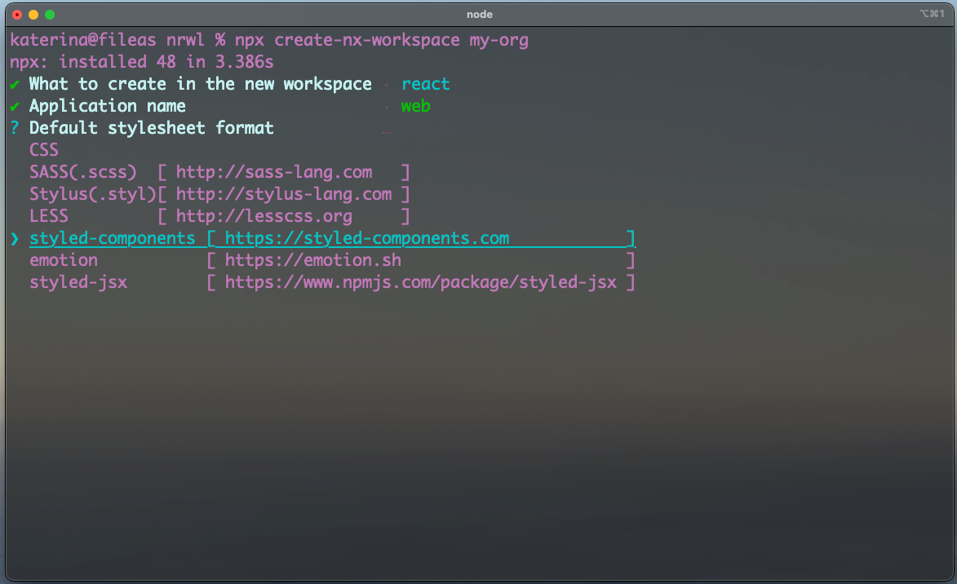The width and height of the screenshot is (957, 584).
Task: Click the green zoom window button
Action: [50, 15]
